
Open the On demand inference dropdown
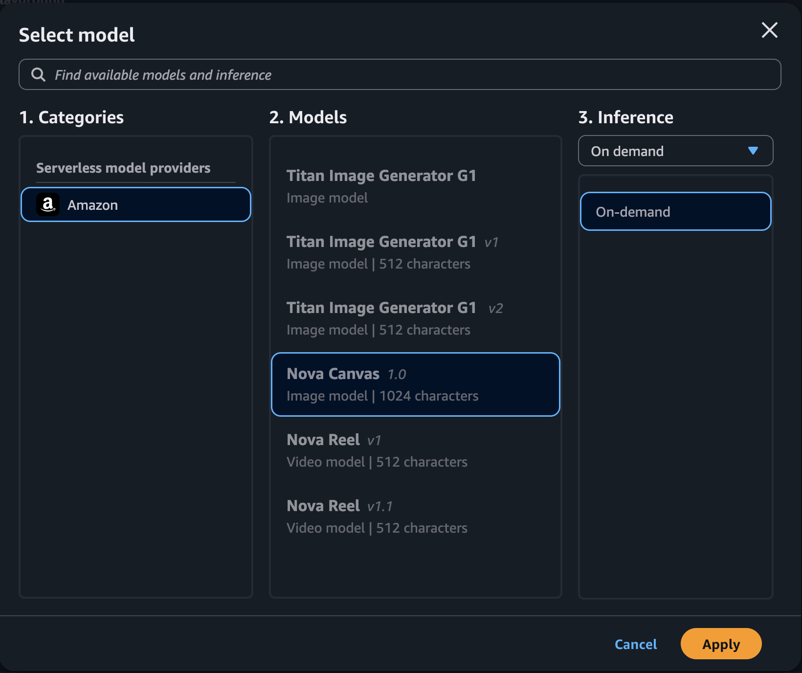pyautogui.click(x=675, y=151)
